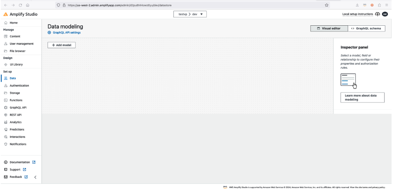393x190 pixels.
Task: Click the File browser folder icon
Action: coord(6,51)
